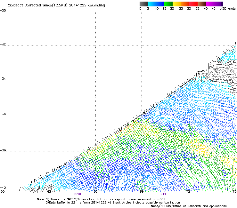
Task: Click the legend tick label '45'
Action: (x=214, y=9)
